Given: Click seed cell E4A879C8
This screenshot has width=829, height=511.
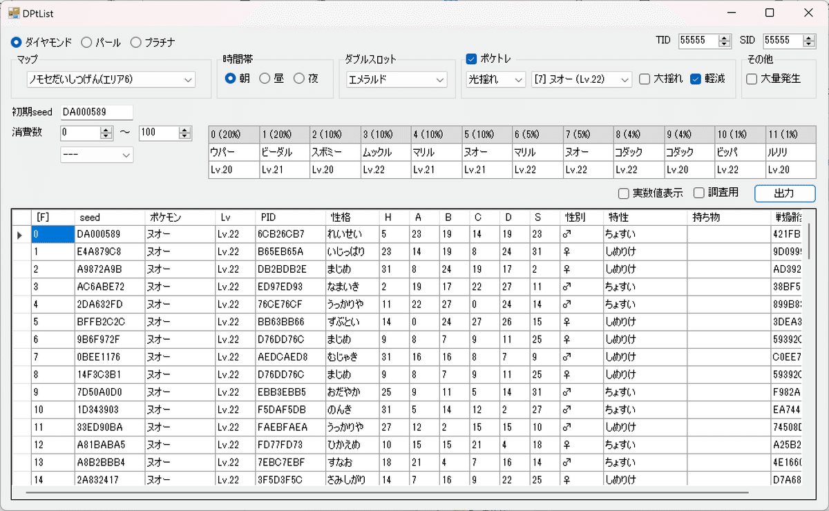Looking at the screenshot, I should (109, 251).
